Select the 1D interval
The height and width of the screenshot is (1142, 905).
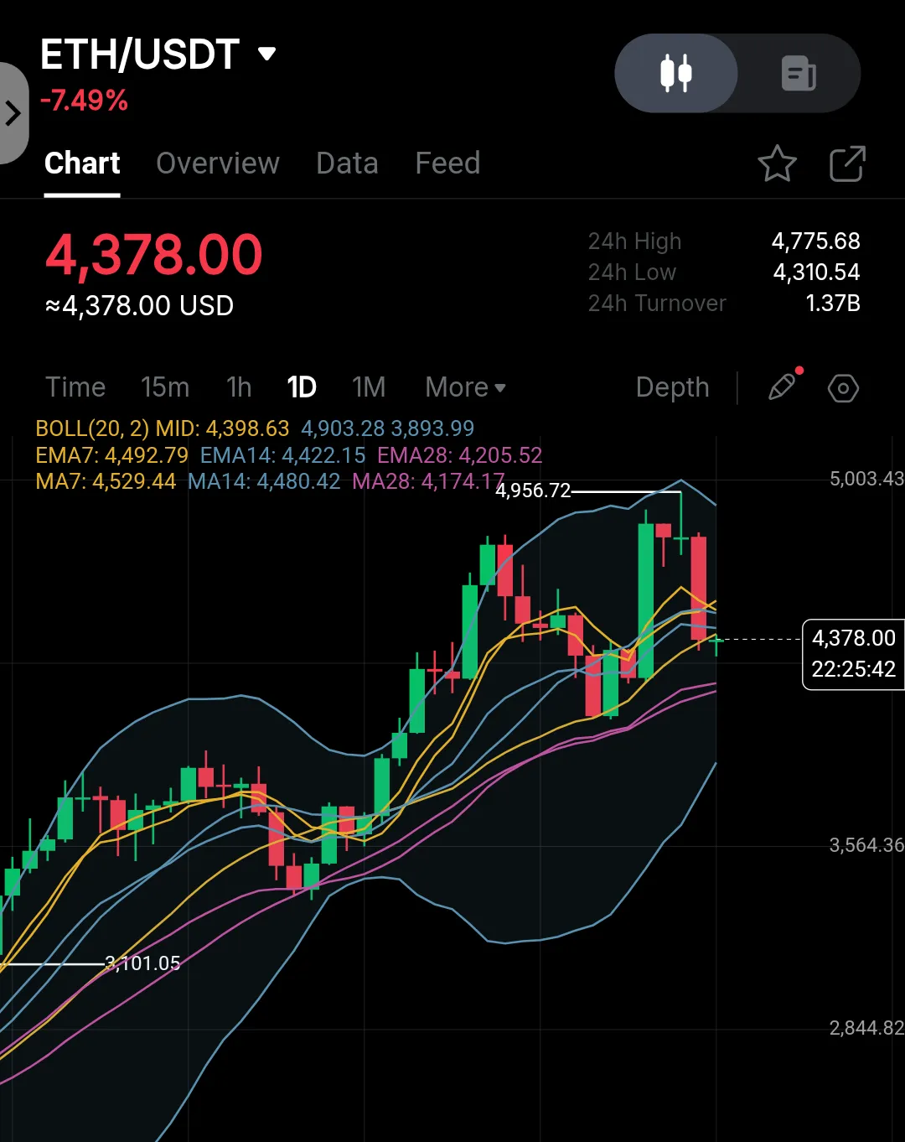click(302, 387)
